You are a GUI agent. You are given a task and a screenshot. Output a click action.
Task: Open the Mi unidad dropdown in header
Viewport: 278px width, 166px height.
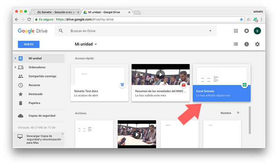click(86, 44)
